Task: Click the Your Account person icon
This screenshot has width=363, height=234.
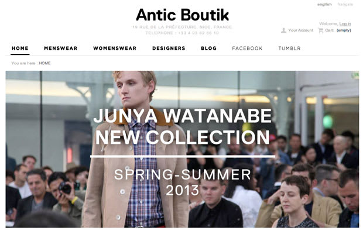Action: click(283, 30)
